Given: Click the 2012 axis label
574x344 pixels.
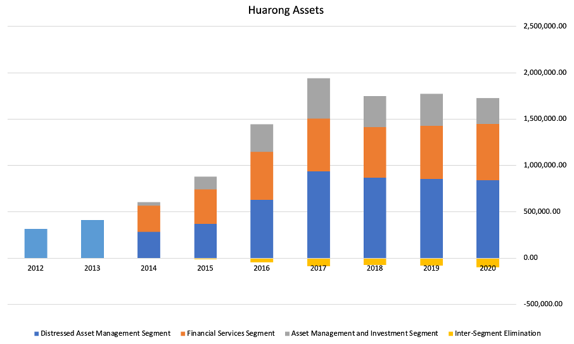Looking at the screenshot, I should point(35,268).
